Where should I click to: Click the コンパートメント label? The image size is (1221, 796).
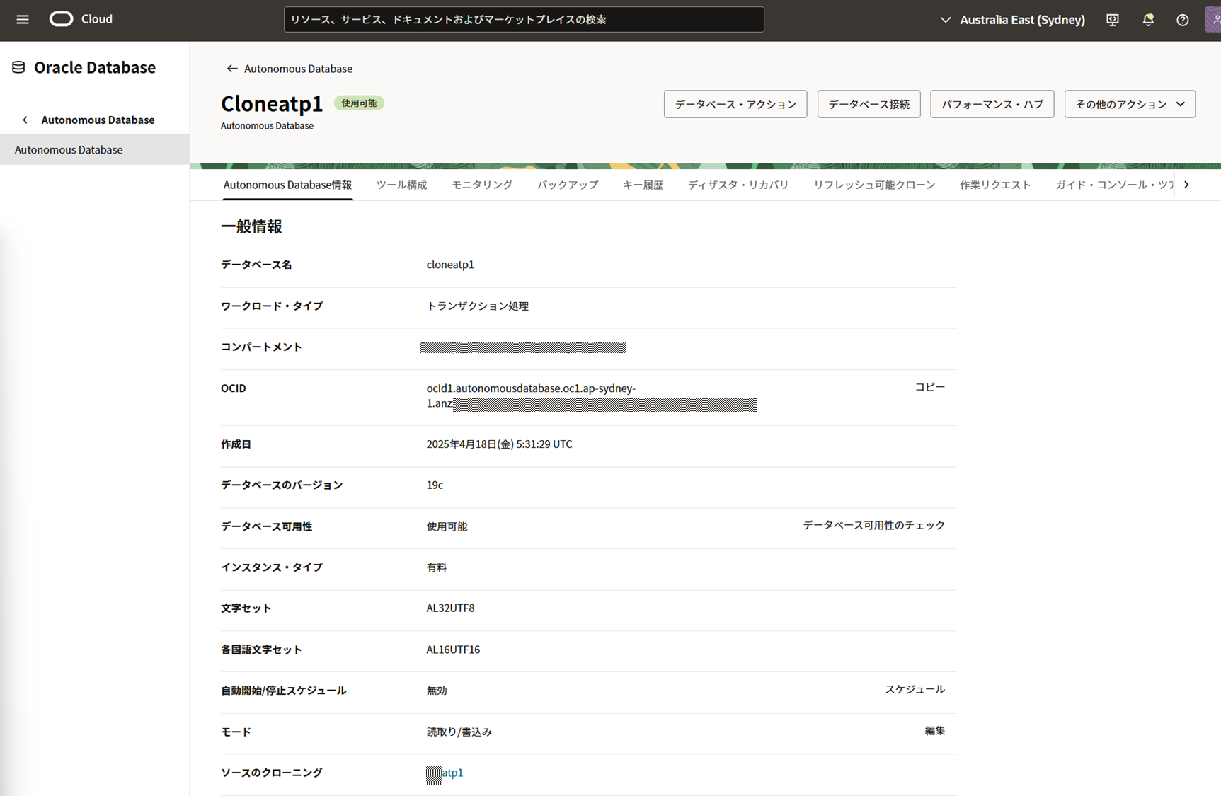(x=261, y=347)
